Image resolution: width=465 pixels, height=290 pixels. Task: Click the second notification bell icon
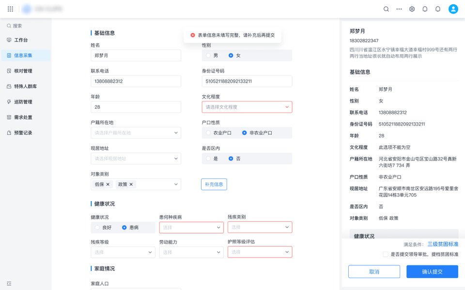coord(438,9)
